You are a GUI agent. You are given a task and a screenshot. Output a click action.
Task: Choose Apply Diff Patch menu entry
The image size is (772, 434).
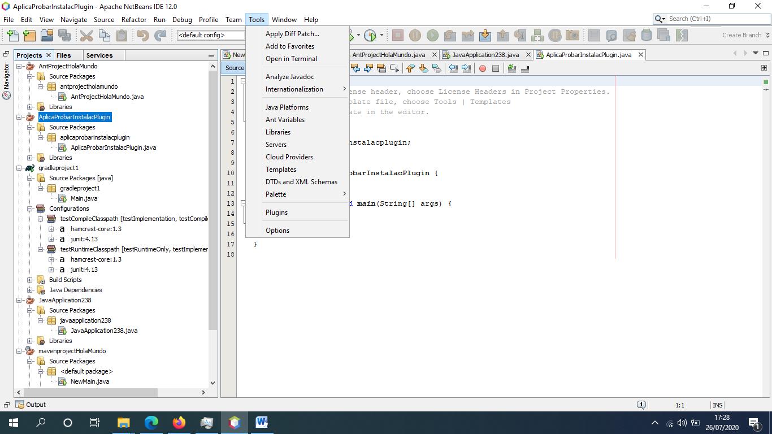297,34
